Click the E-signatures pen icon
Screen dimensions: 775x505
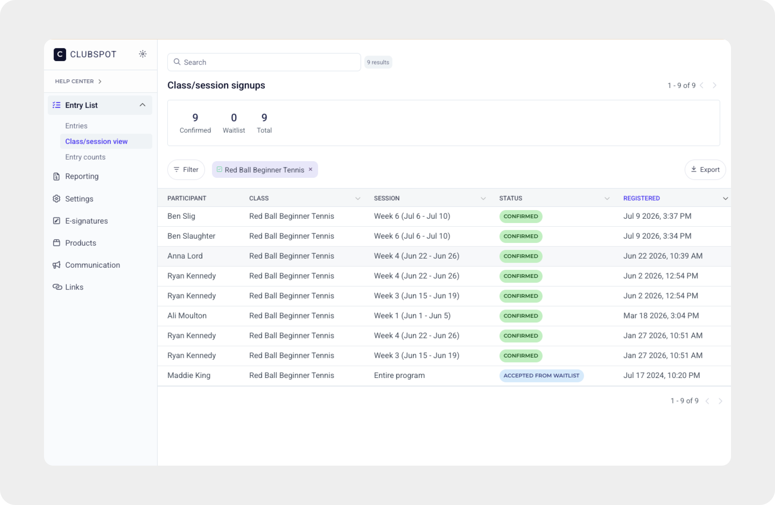point(57,221)
